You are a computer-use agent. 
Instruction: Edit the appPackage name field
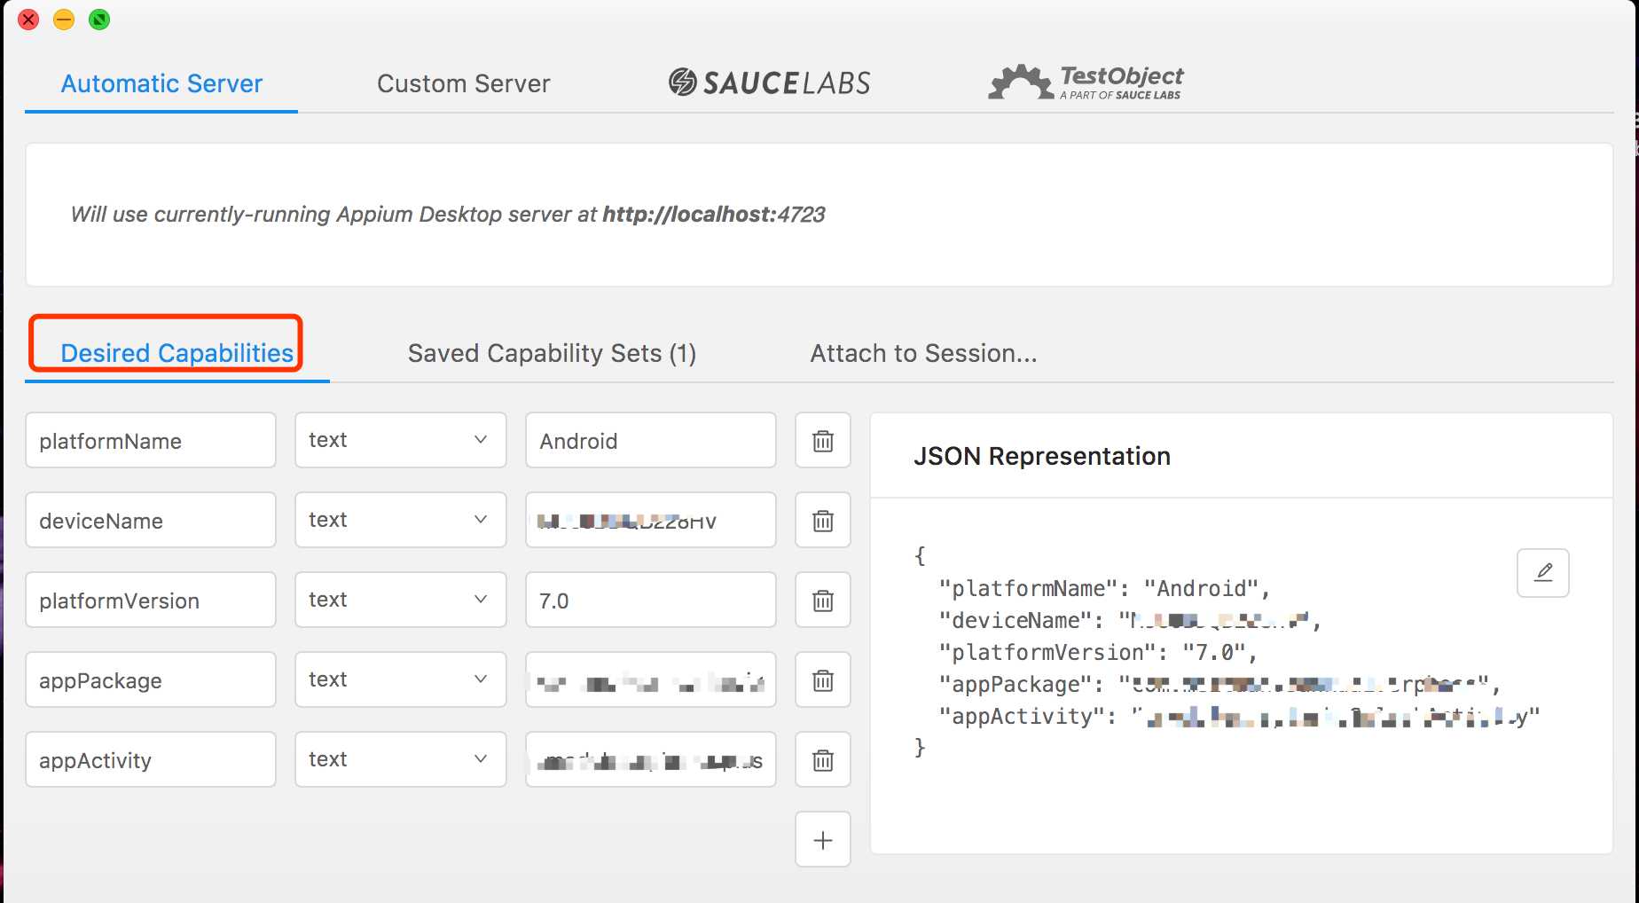(151, 679)
